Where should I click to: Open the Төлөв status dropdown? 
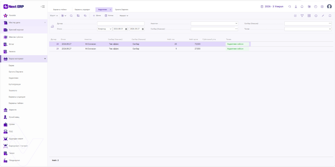point(308,29)
